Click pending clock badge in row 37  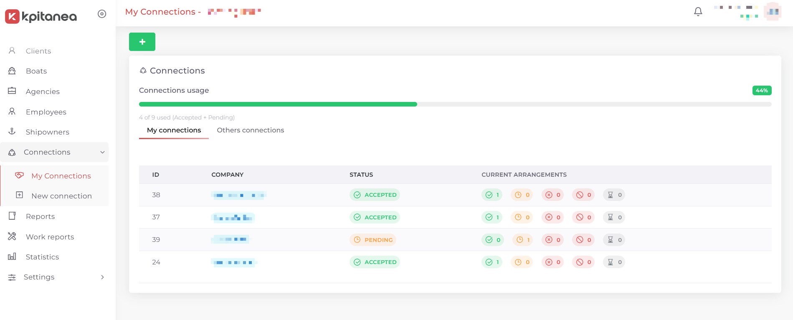pos(522,217)
